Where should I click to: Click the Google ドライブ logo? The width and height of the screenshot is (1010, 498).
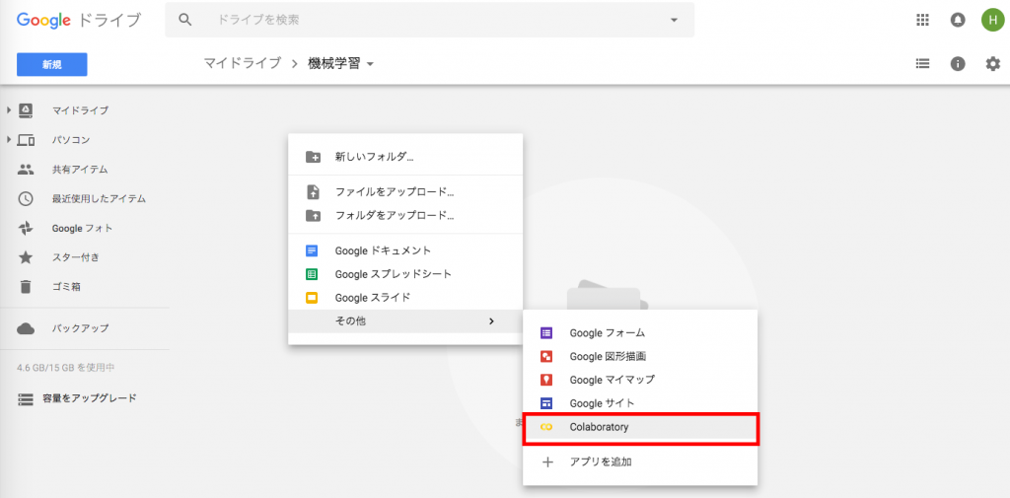point(78,20)
